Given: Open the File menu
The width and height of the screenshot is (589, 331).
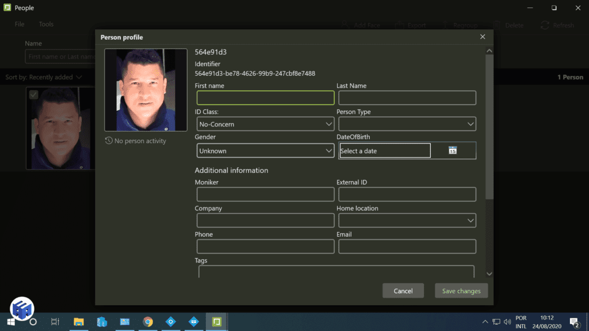Looking at the screenshot, I should point(19,24).
